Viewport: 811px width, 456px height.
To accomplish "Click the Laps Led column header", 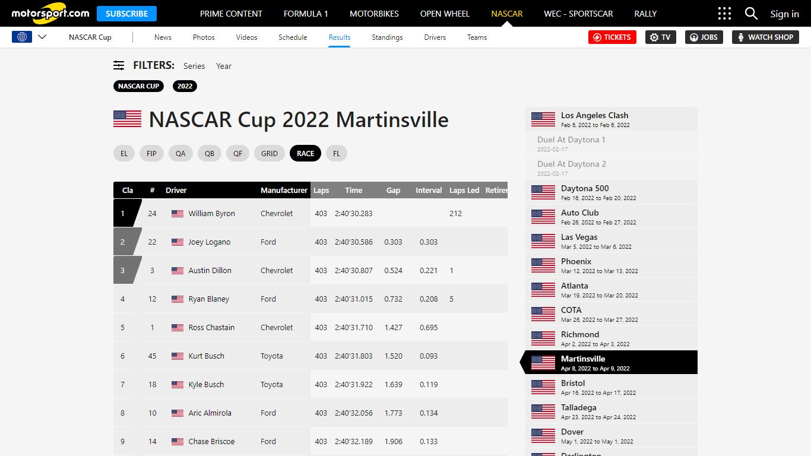I will click(464, 190).
